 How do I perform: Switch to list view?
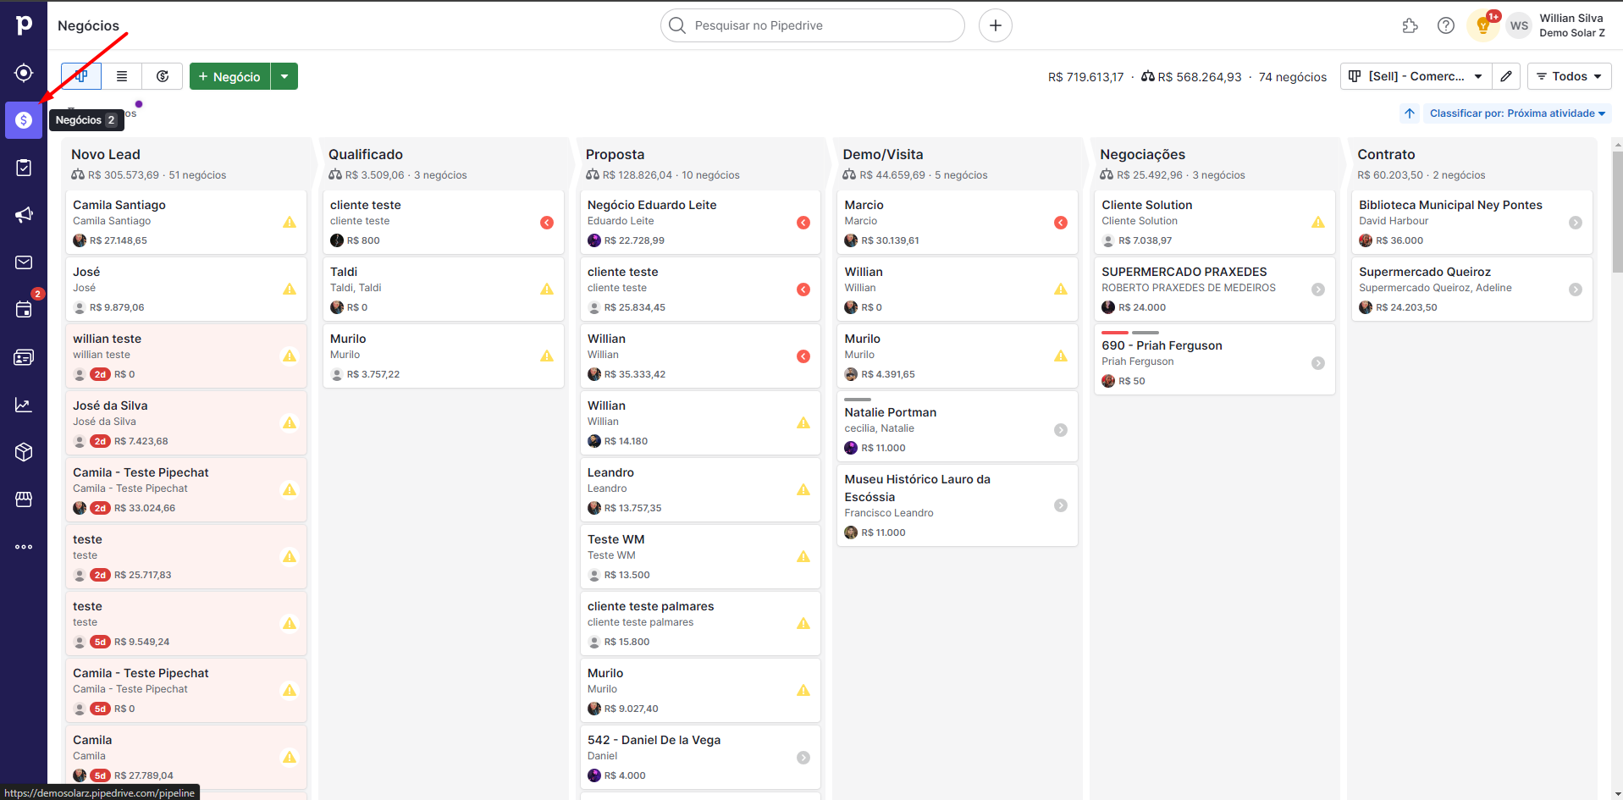click(122, 76)
